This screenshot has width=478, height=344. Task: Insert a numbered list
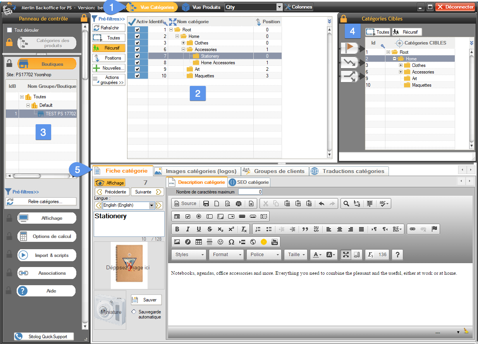click(258, 229)
